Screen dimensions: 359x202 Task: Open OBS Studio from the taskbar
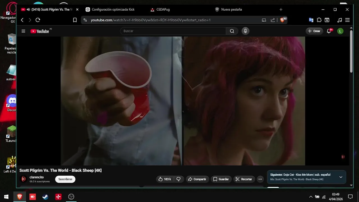[x=71, y=197]
